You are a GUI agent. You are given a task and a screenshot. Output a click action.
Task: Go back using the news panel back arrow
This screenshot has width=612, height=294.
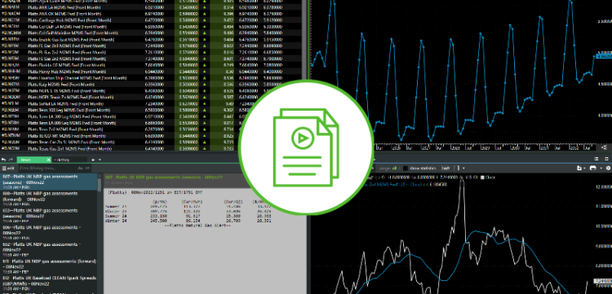pos(4,160)
